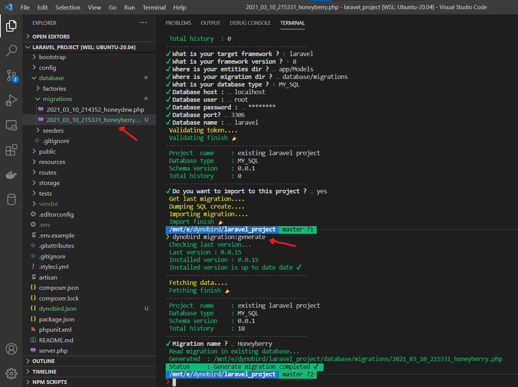Switch to the Output panel tab
The width and height of the screenshot is (518, 387).
(210, 23)
